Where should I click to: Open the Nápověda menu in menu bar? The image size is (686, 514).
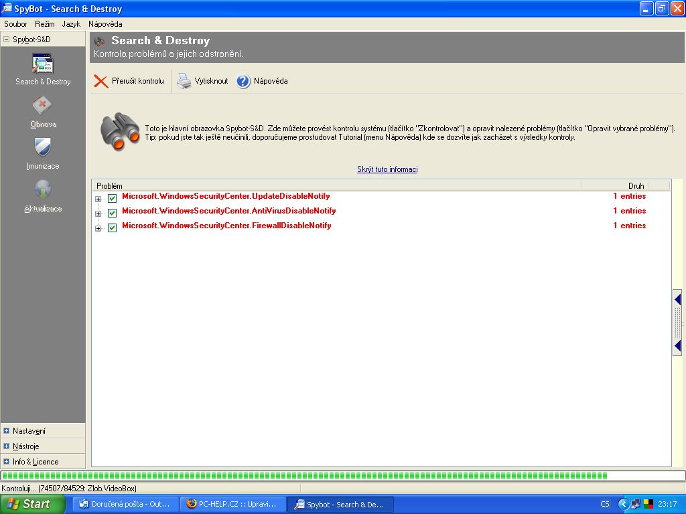coord(105,24)
